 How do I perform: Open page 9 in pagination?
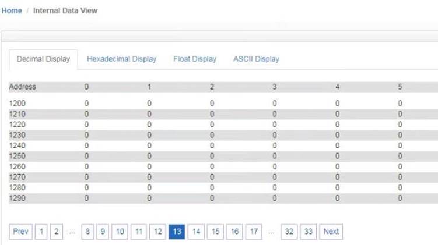tap(103, 232)
